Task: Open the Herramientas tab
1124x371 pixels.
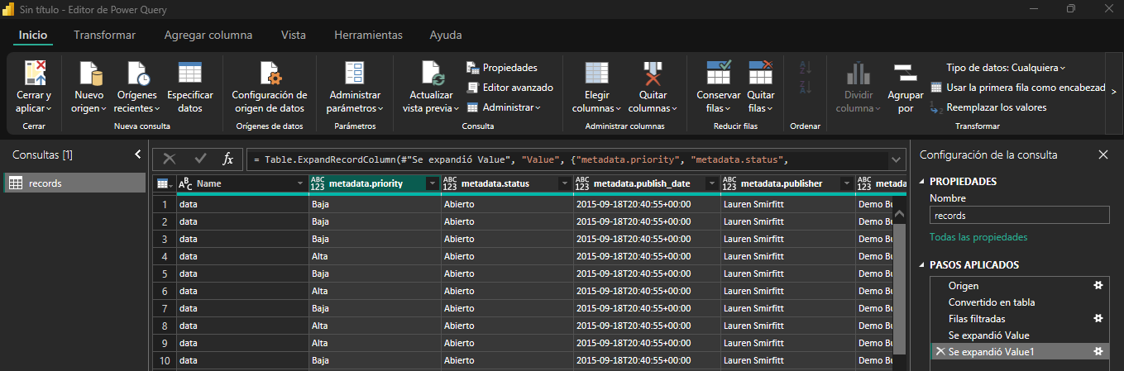Action: click(x=368, y=35)
